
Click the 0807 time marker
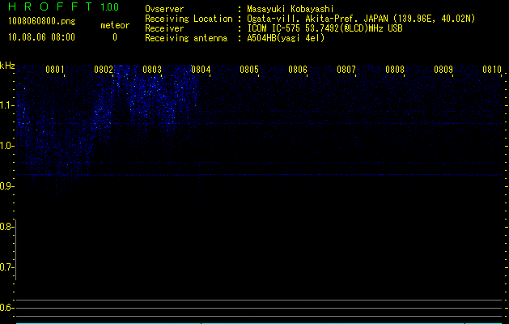point(346,70)
